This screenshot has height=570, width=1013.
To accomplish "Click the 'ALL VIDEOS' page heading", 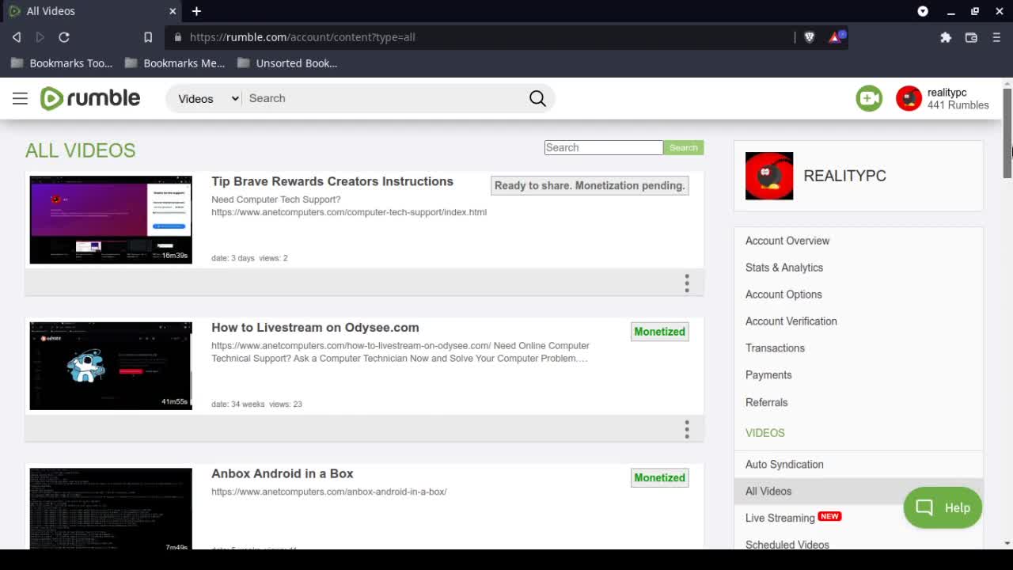I will (x=80, y=150).
